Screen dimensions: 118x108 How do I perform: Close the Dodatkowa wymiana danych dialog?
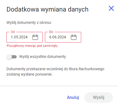[x=111, y=8]
